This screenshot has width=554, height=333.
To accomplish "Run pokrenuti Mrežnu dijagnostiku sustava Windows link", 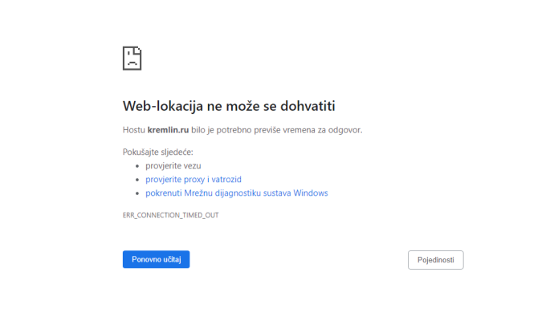I will [237, 193].
